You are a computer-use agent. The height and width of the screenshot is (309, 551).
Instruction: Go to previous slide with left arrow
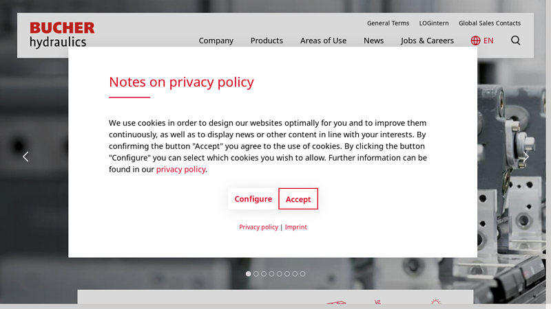coord(25,157)
